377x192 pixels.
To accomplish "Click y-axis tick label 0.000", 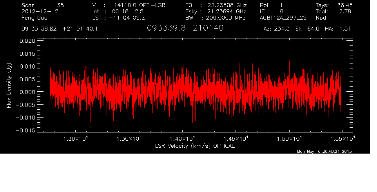I will click(x=27, y=92).
